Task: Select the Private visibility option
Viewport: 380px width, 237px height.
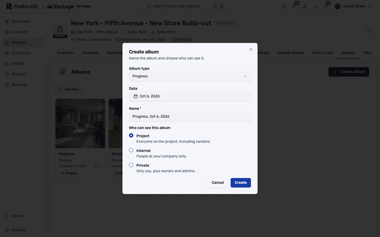Action: [131, 165]
